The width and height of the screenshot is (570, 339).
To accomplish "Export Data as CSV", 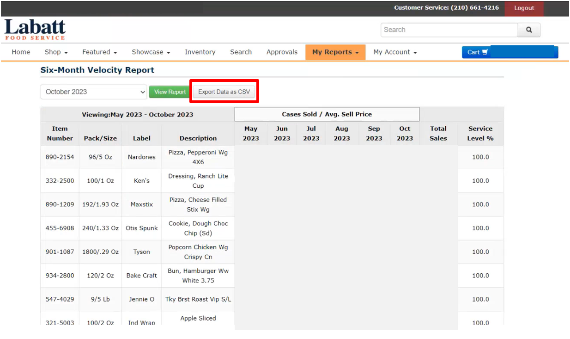I will (x=224, y=91).
